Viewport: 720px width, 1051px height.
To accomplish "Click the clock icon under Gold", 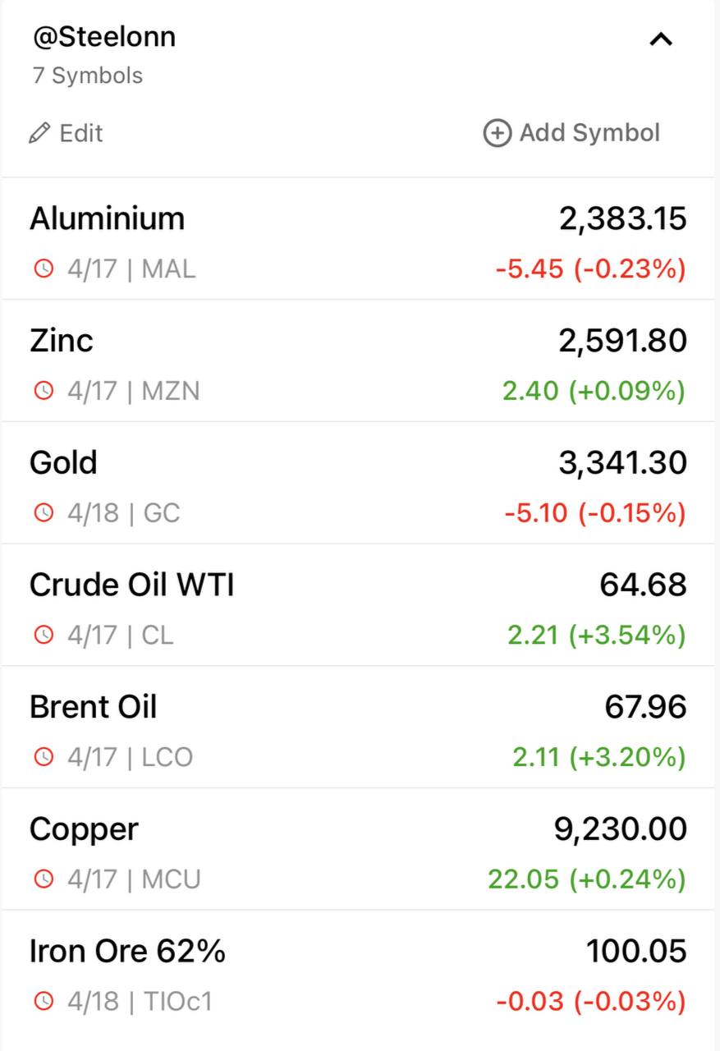I will tap(44, 513).
